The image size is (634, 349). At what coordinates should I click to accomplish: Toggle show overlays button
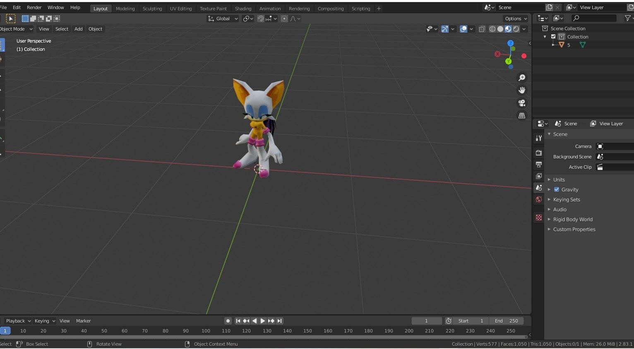pos(463,29)
